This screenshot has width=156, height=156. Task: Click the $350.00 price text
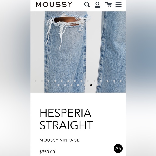[x=47, y=152]
